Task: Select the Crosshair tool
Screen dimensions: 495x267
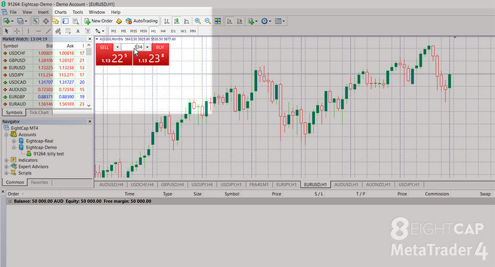Action: tap(17, 31)
